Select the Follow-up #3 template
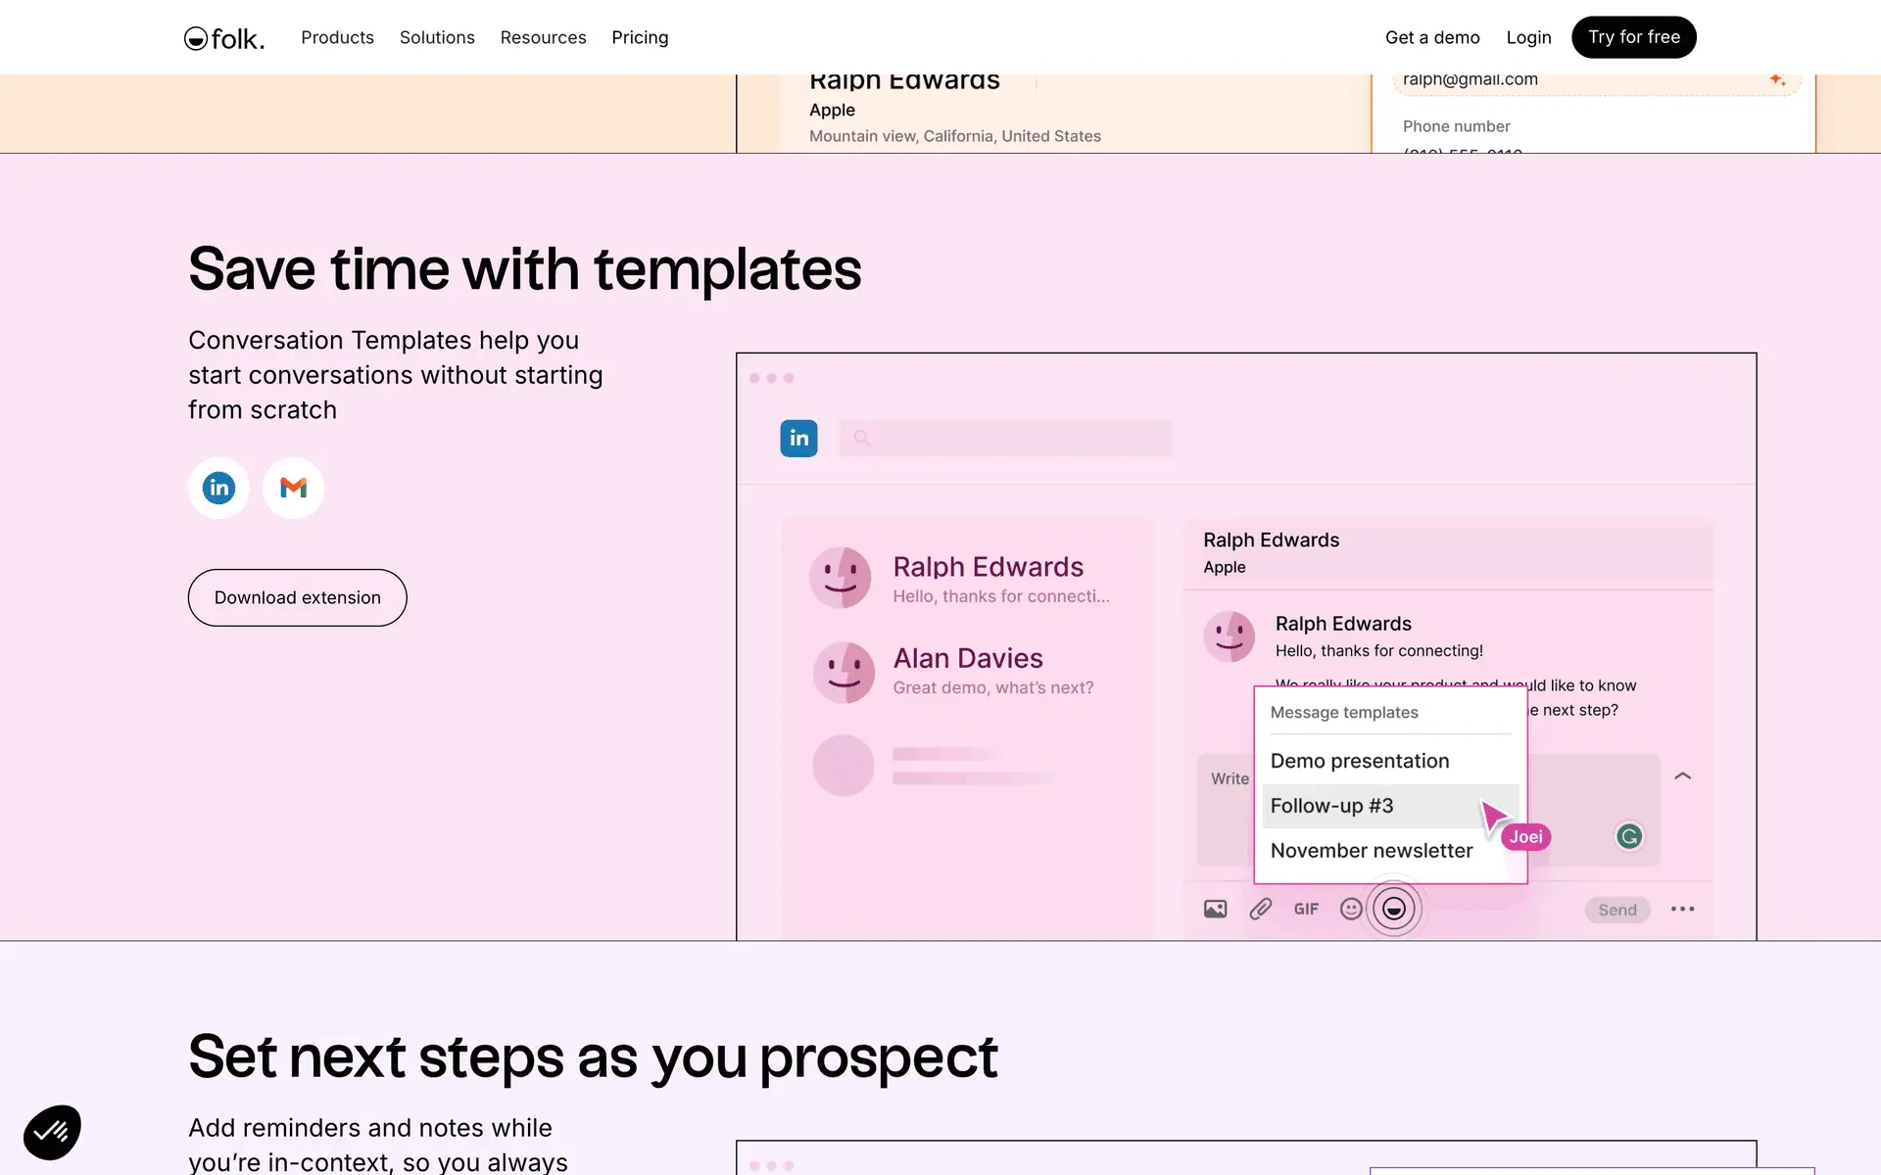The image size is (1881, 1175). click(1331, 806)
